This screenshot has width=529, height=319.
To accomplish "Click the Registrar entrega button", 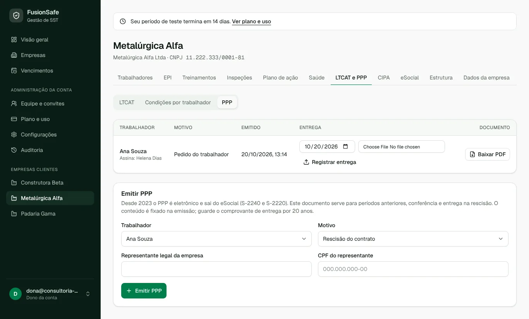I will [x=330, y=162].
